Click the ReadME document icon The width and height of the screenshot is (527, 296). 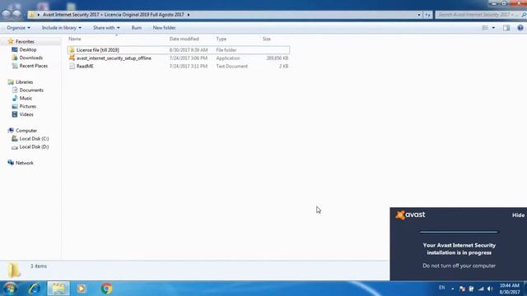tap(72, 66)
